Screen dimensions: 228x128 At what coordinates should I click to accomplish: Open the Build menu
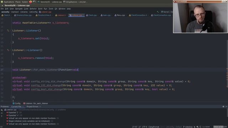40,9
